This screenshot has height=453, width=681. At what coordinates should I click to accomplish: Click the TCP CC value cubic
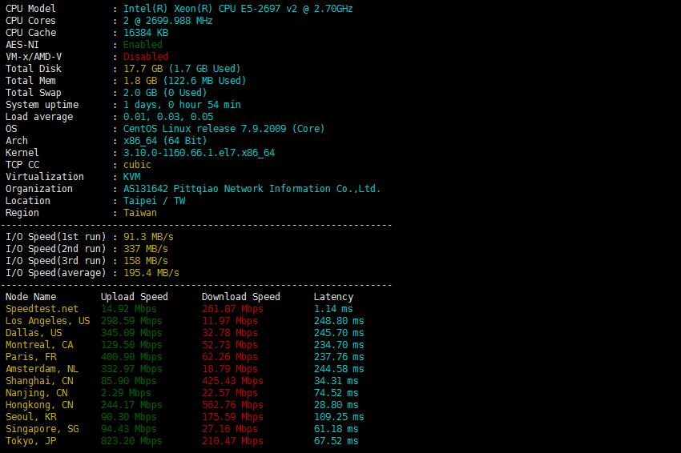[137, 165]
